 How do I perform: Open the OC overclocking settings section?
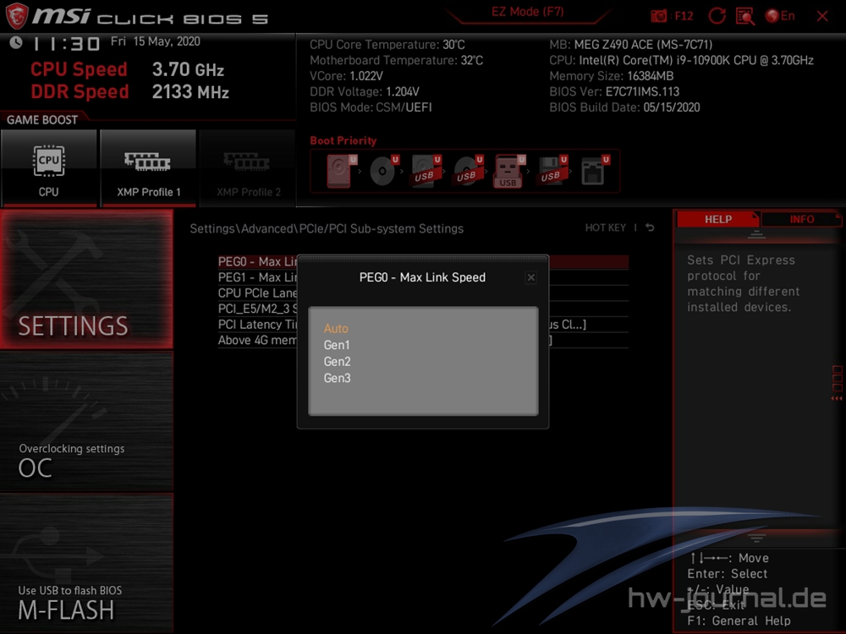click(x=87, y=421)
